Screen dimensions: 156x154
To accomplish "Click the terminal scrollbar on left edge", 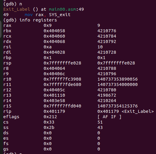I will point(1,29).
